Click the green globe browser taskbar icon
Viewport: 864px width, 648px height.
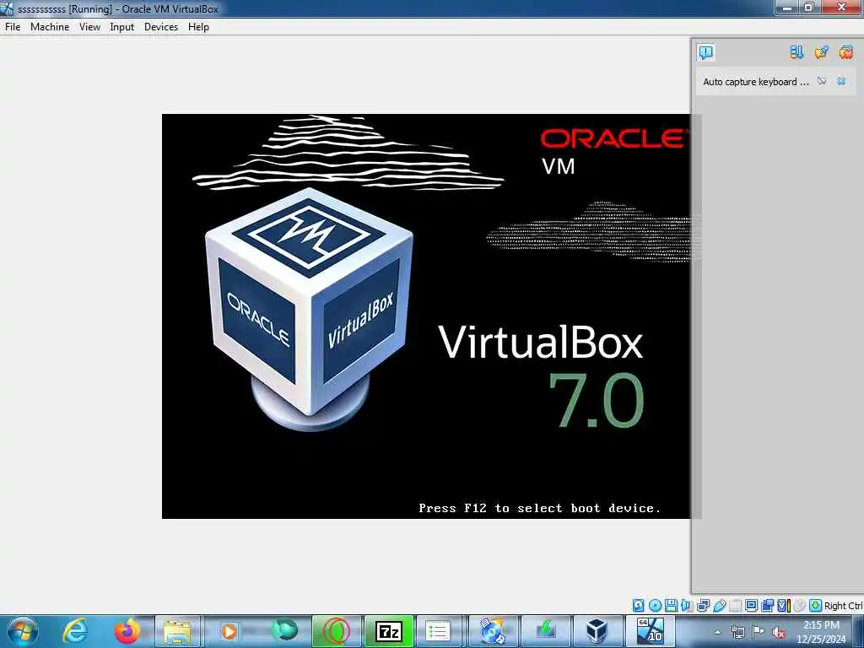click(x=284, y=629)
